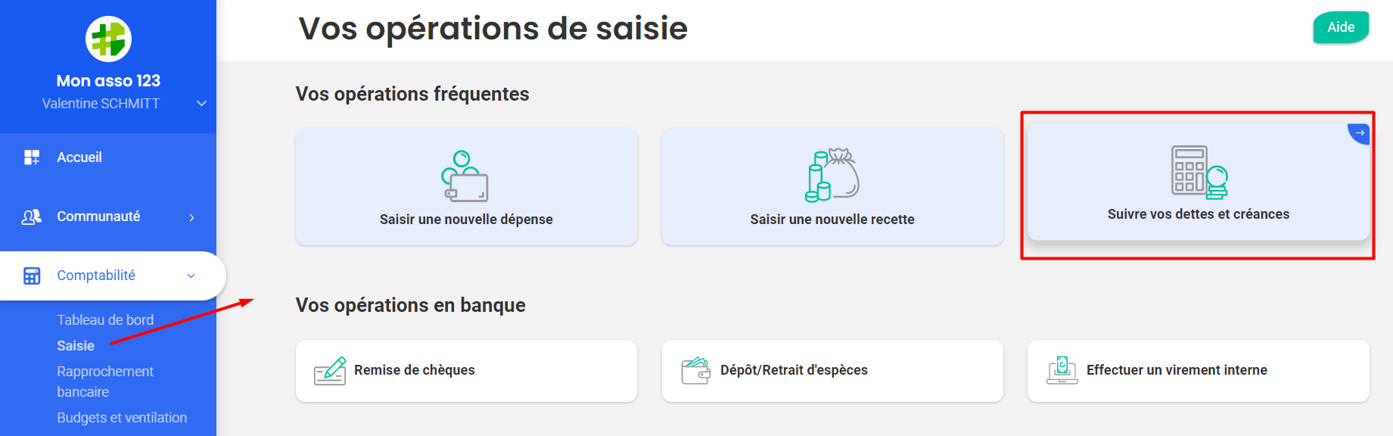Select Saisie in the sidebar submenu
Viewport: 1393px width, 436px height.
pos(76,346)
